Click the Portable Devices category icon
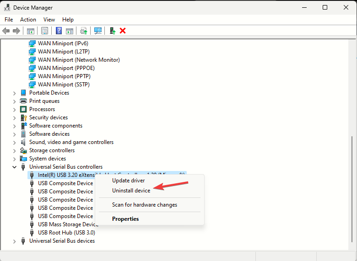This screenshot has width=357, height=261. tap(23, 92)
